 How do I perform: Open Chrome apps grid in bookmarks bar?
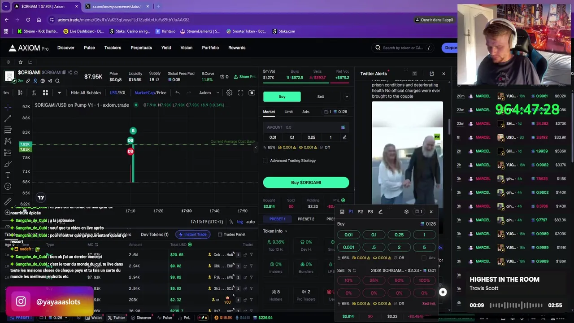(x=6, y=31)
